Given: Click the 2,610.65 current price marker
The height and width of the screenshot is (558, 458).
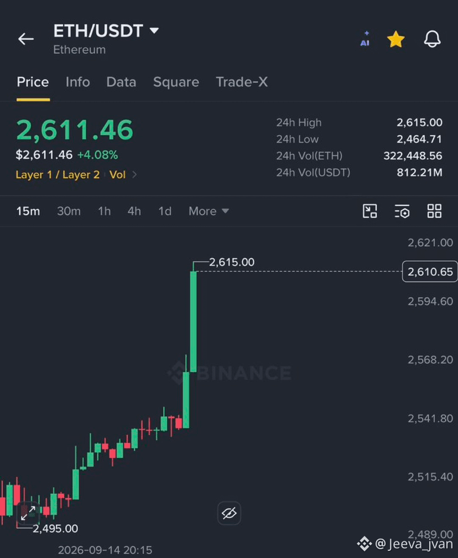Looking at the screenshot, I should [x=430, y=271].
